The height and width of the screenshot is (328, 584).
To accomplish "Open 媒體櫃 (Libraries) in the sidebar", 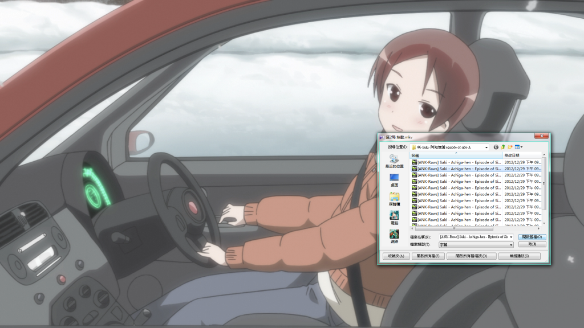I will (394, 199).
